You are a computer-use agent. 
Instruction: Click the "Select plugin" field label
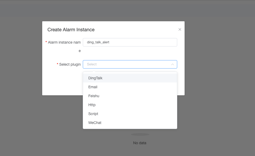tap(70, 64)
